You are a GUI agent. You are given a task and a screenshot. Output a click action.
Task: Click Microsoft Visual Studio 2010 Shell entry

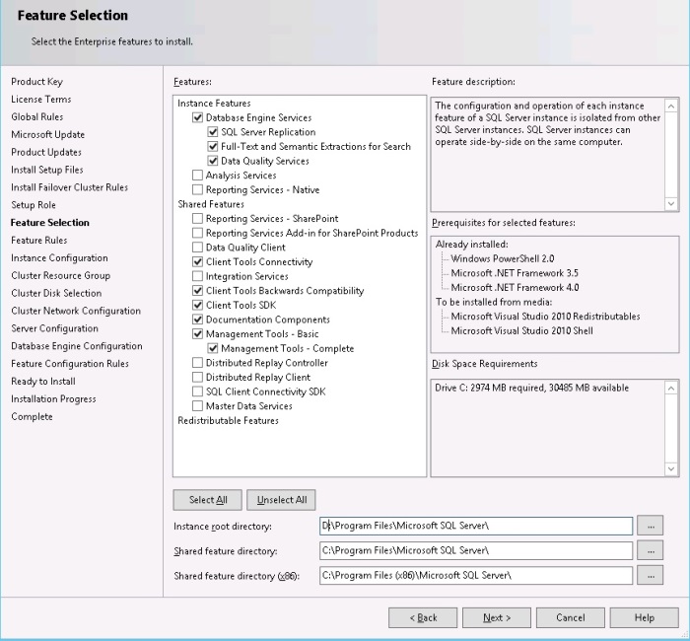521,331
